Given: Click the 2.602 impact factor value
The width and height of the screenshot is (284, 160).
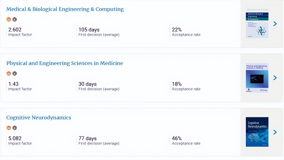Looking at the screenshot, I should (x=15, y=30).
